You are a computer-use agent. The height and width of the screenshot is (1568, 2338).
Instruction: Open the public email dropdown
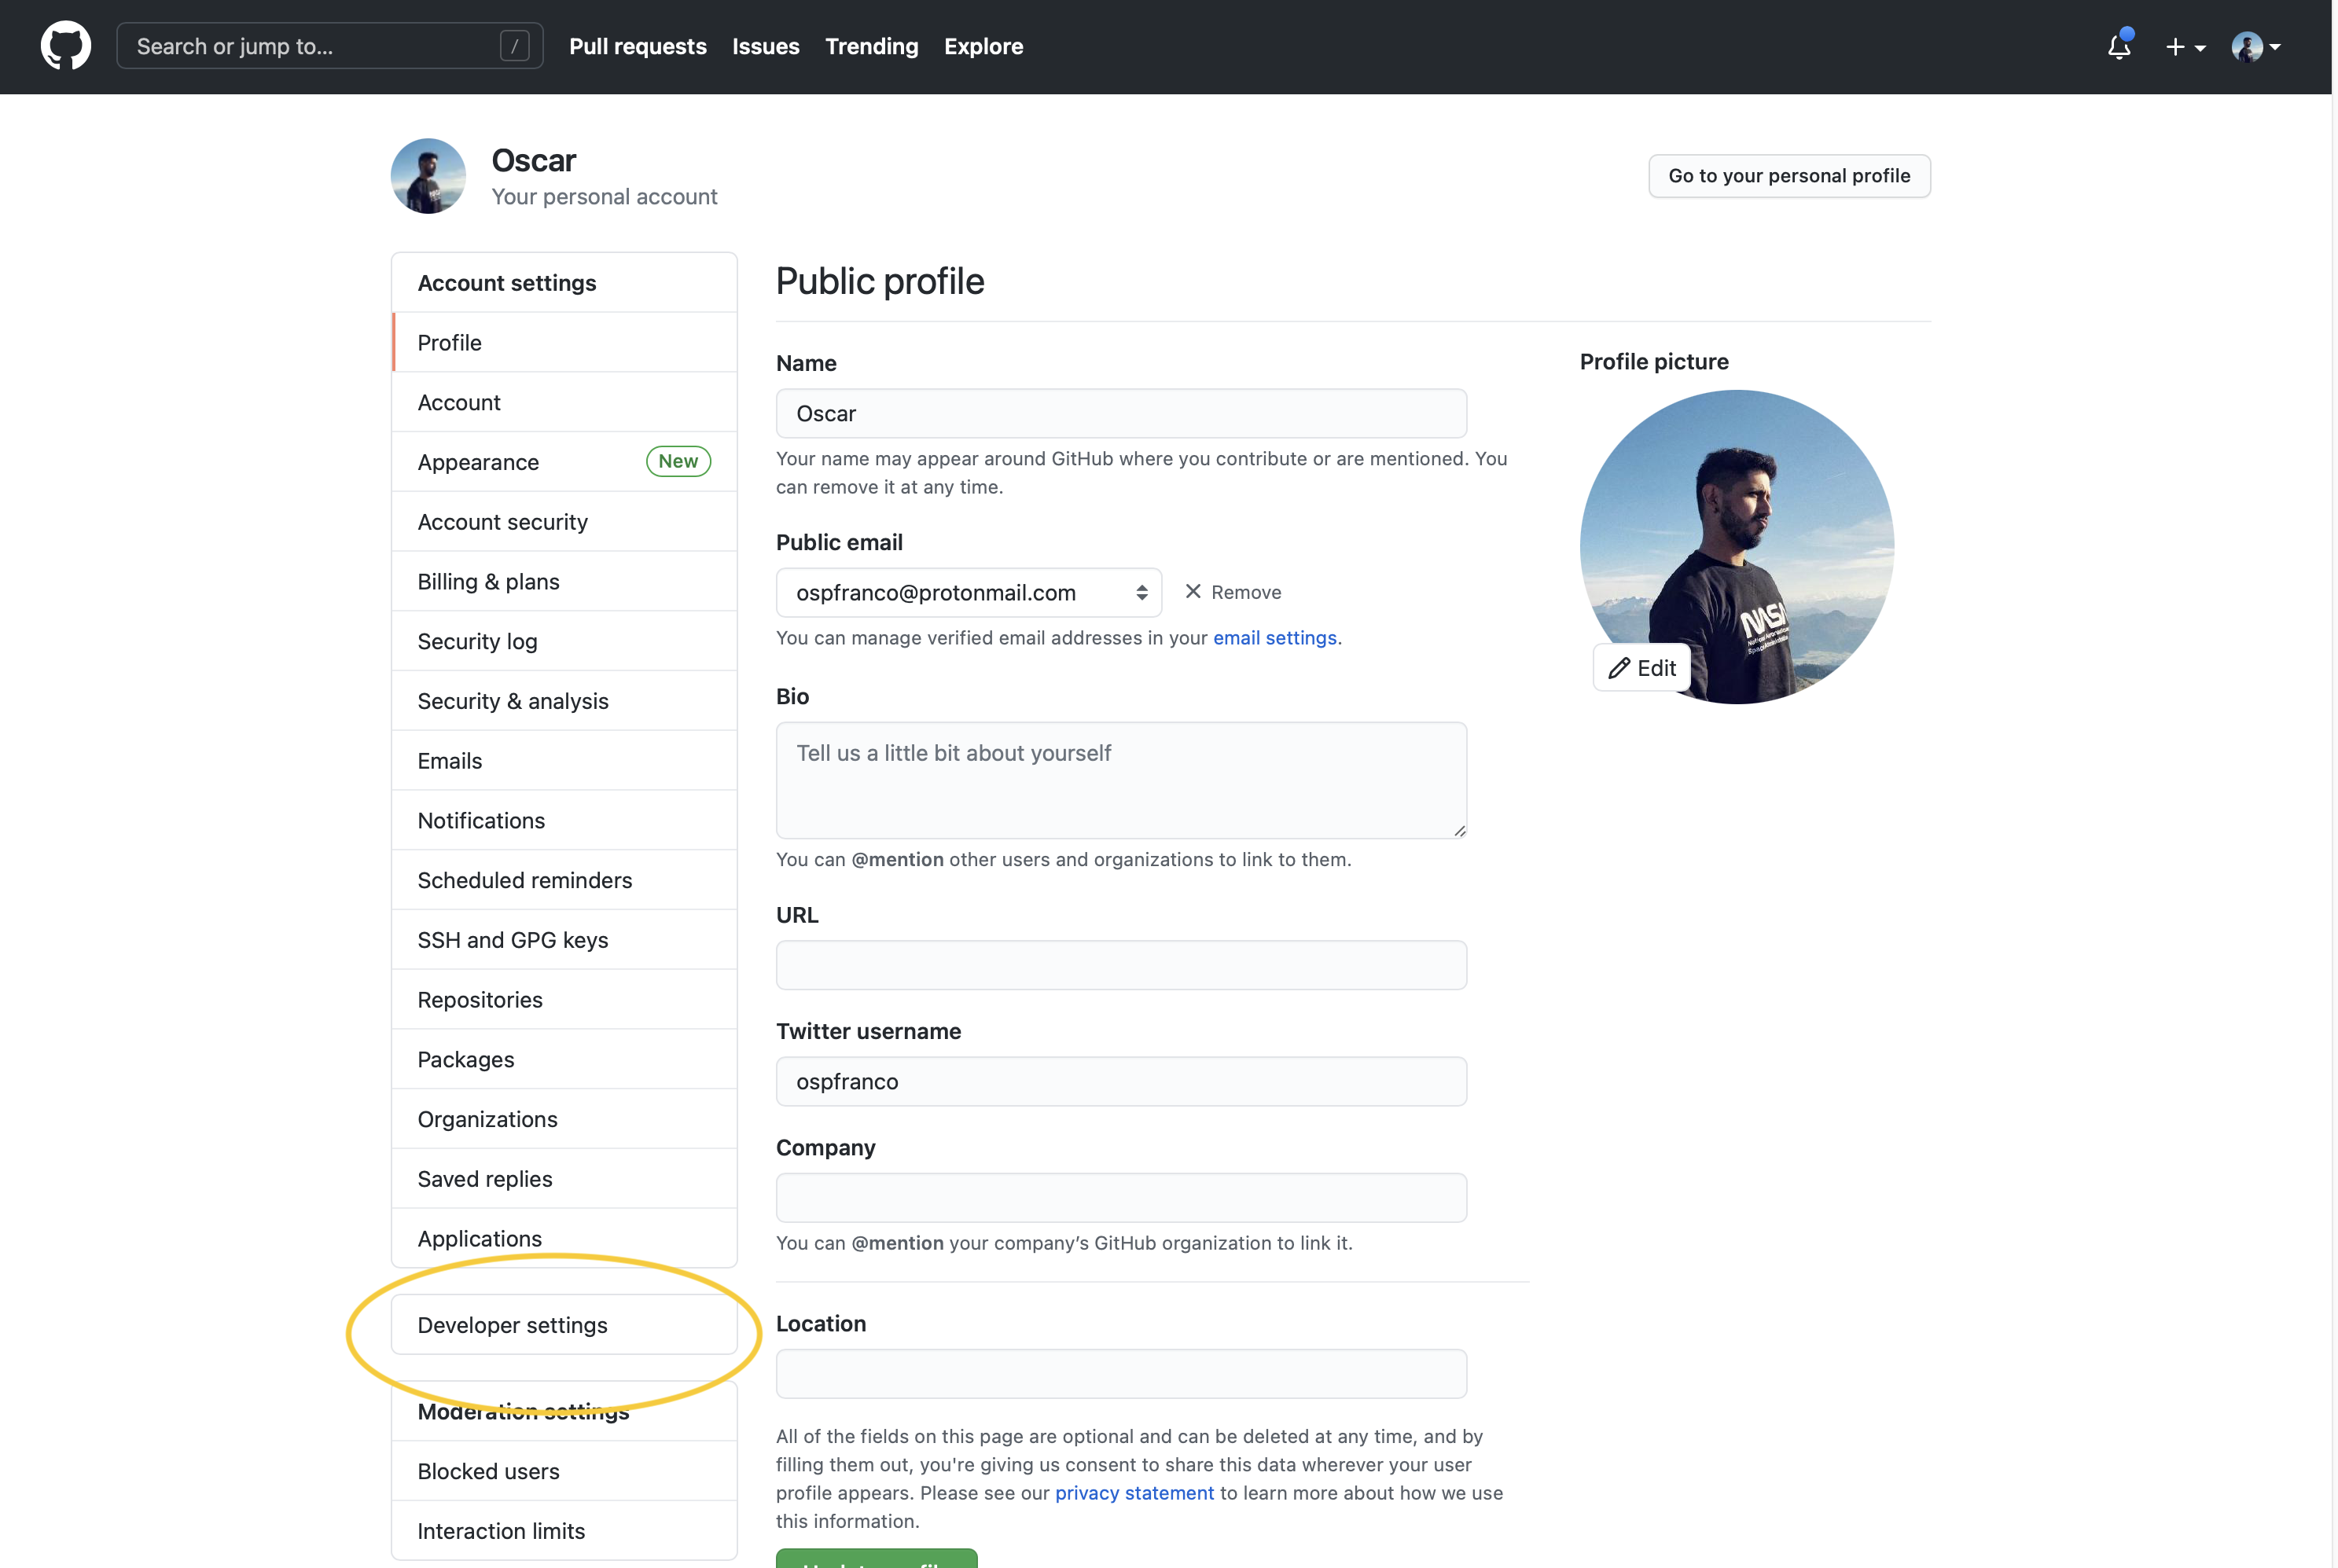(x=968, y=593)
